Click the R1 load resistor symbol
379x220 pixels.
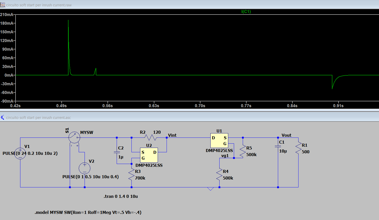pyautogui.click(x=298, y=148)
